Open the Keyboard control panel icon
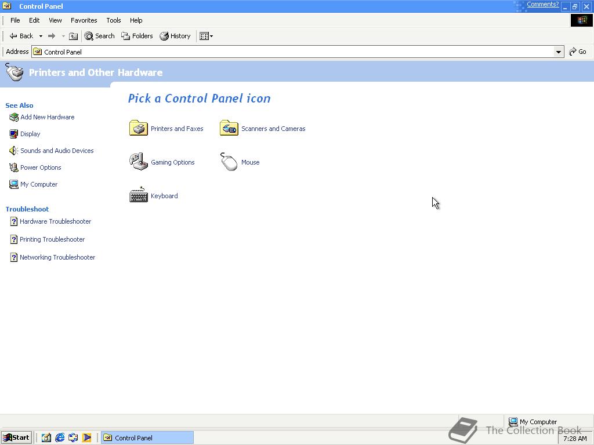Viewport: 594px width, 445px height. [138, 195]
